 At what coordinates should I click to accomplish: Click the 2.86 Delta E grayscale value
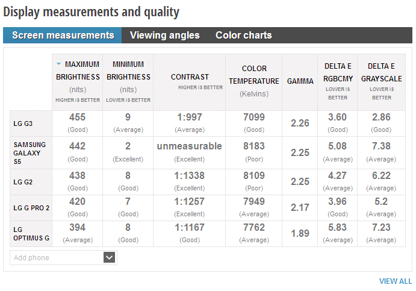coord(381,117)
